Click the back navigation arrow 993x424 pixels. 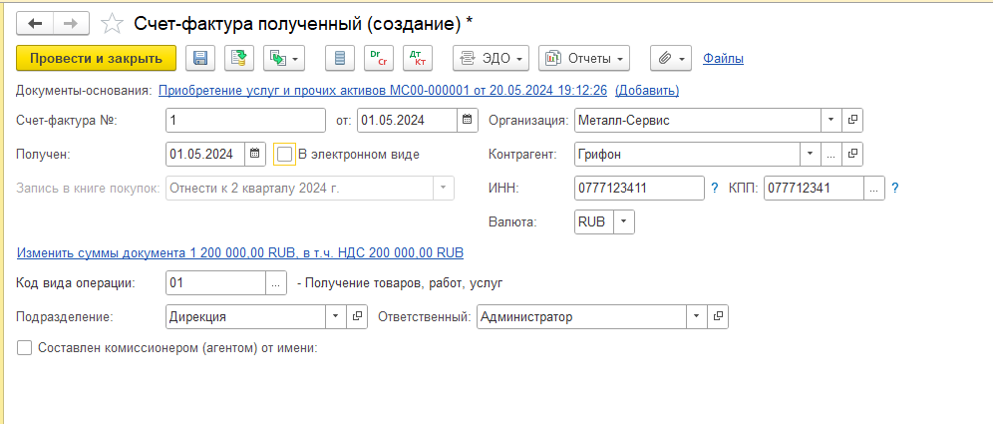click(35, 22)
